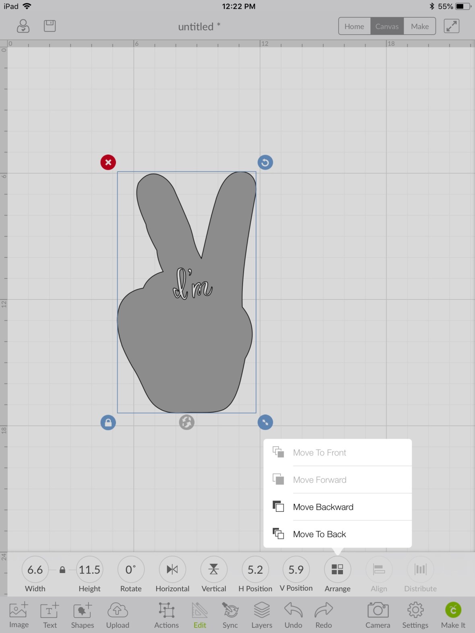Click the save project icon
Image resolution: width=475 pixels, height=633 pixels.
click(50, 26)
